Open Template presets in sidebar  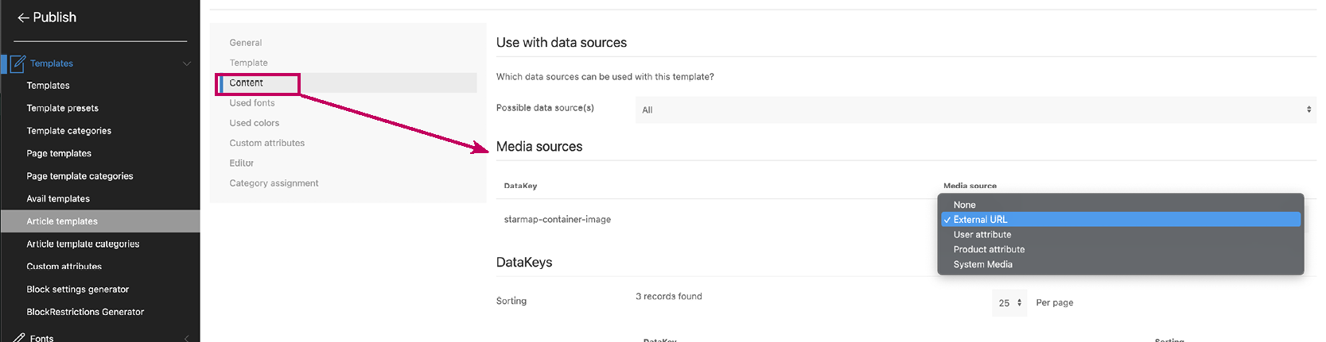point(63,109)
